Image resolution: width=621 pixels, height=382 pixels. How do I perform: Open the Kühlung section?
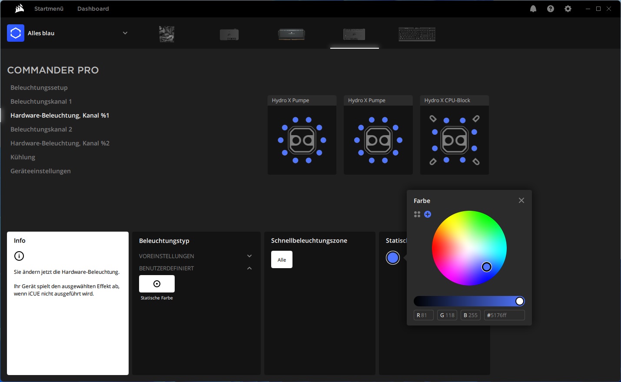click(x=23, y=157)
